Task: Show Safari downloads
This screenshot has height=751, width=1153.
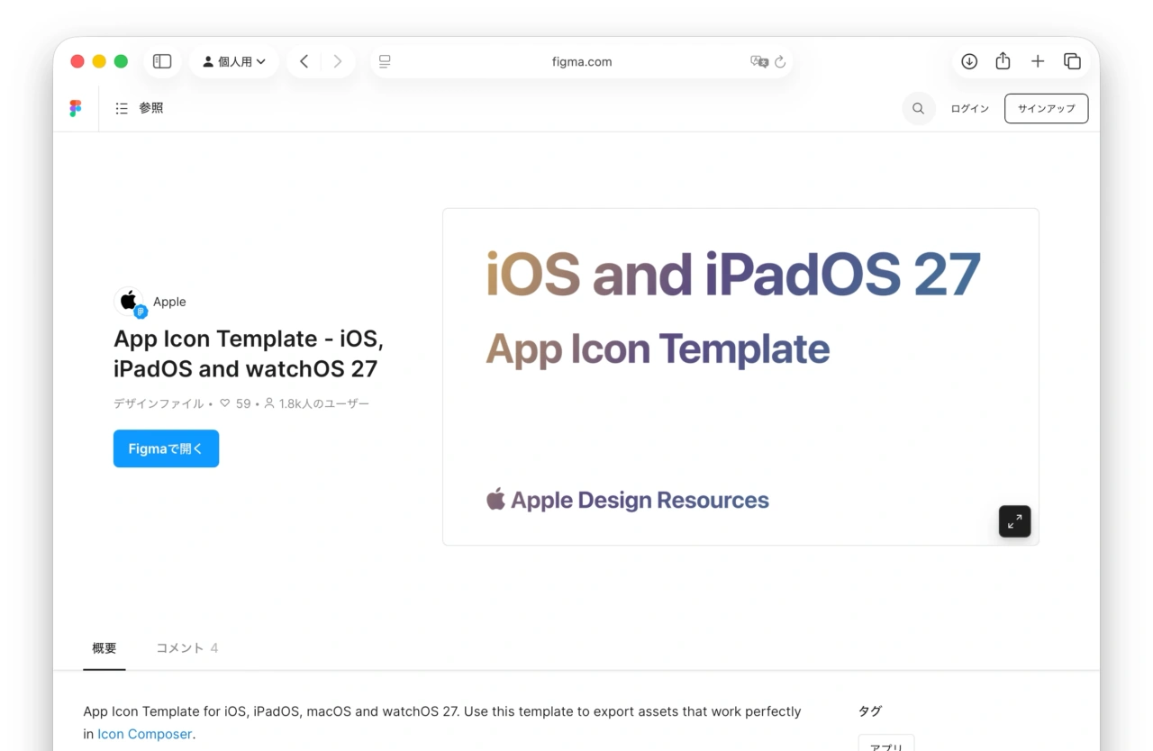Action: point(969,61)
